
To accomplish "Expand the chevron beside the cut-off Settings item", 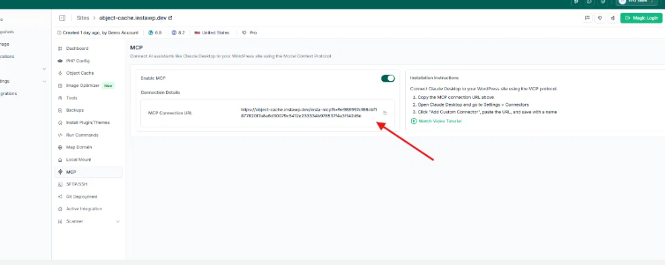I will point(45,82).
